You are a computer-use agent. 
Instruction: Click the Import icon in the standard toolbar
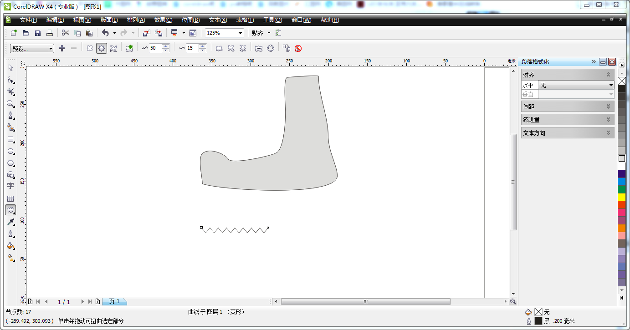[146, 33]
